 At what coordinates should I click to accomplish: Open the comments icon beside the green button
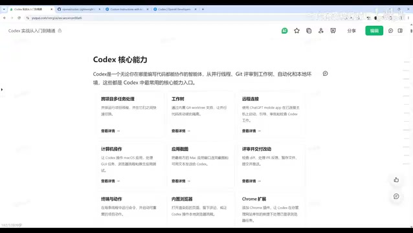point(390,31)
